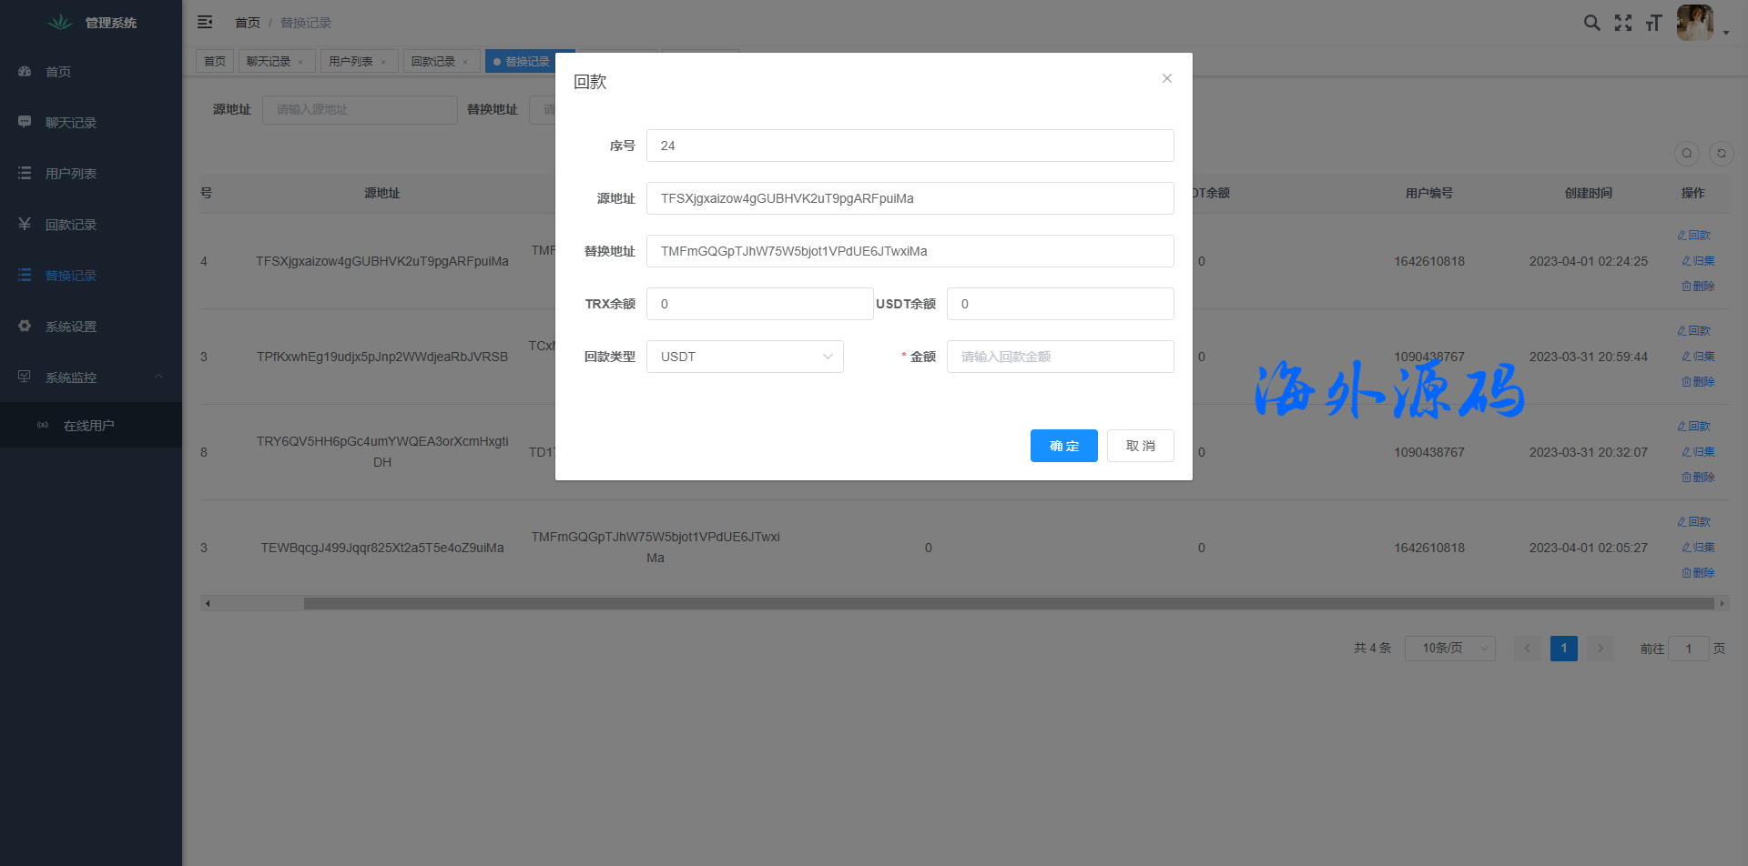The width and height of the screenshot is (1748, 866).
Task: Click 删除 in 2023-04-01 02:24:25 row
Action: pyautogui.click(x=1698, y=287)
